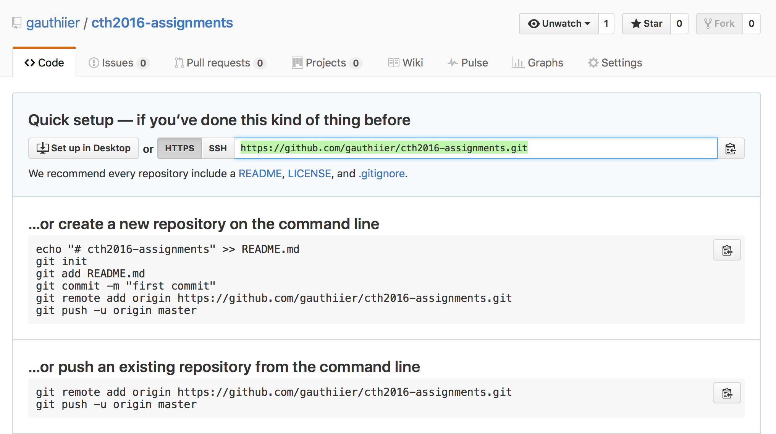Expand the Unwatch dropdown

click(559, 24)
